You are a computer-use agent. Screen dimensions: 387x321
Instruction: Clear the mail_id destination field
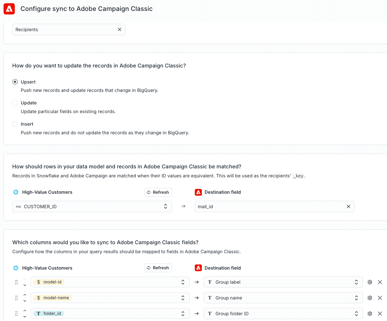coord(348,207)
